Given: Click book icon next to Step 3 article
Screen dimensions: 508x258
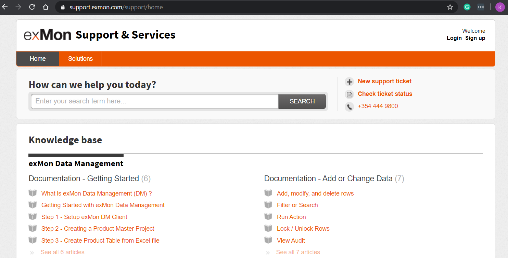Looking at the screenshot, I should [33, 240].
